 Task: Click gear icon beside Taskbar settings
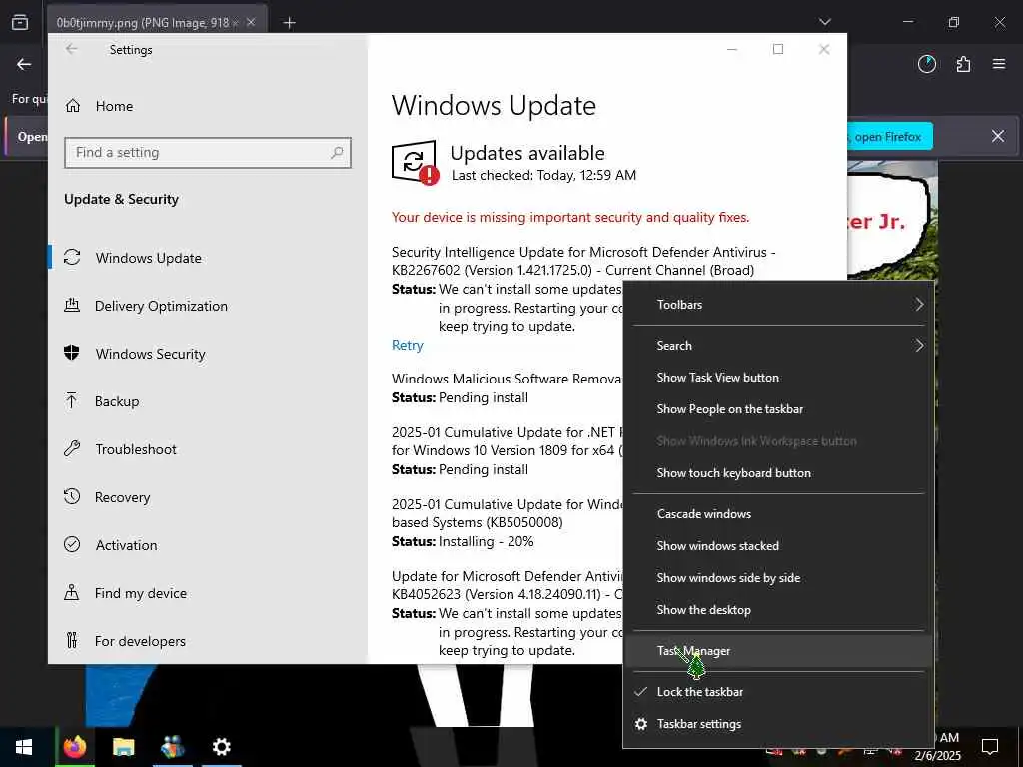(641, 724)
